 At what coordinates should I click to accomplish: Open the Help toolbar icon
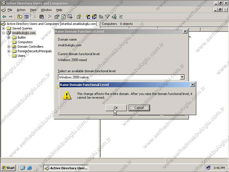pyautogui.click(x=79, y=17)
